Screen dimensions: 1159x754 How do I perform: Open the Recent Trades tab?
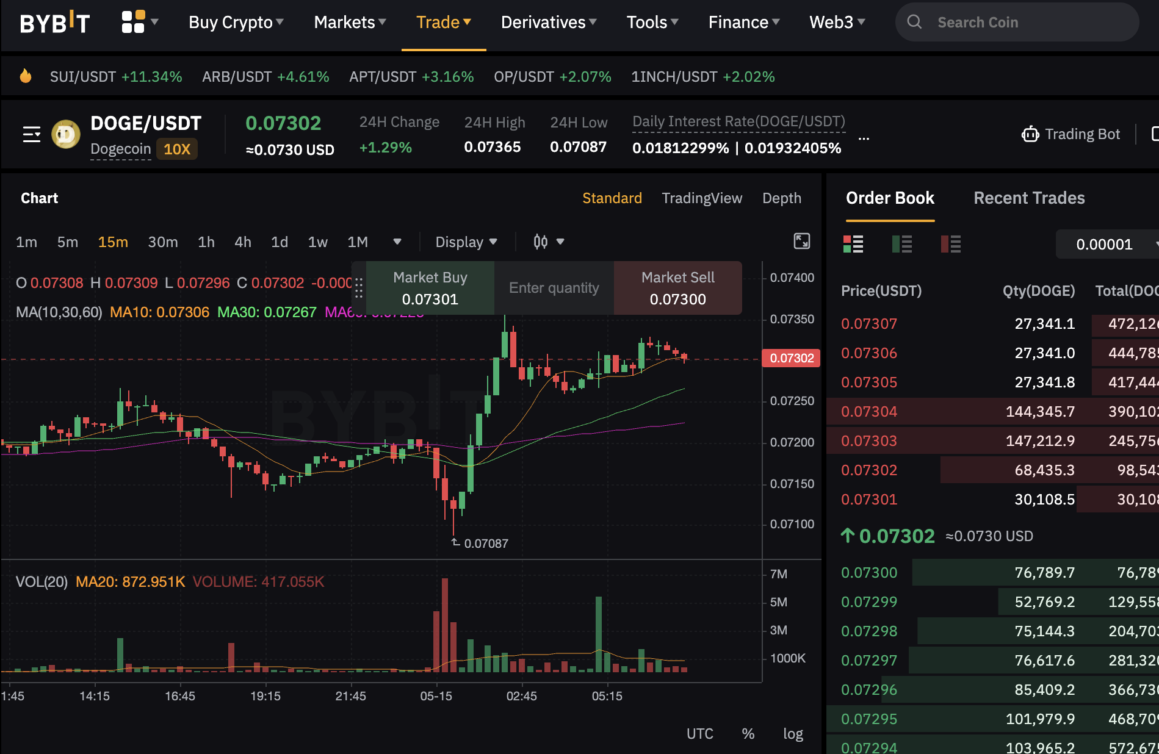click(1029, 198)
